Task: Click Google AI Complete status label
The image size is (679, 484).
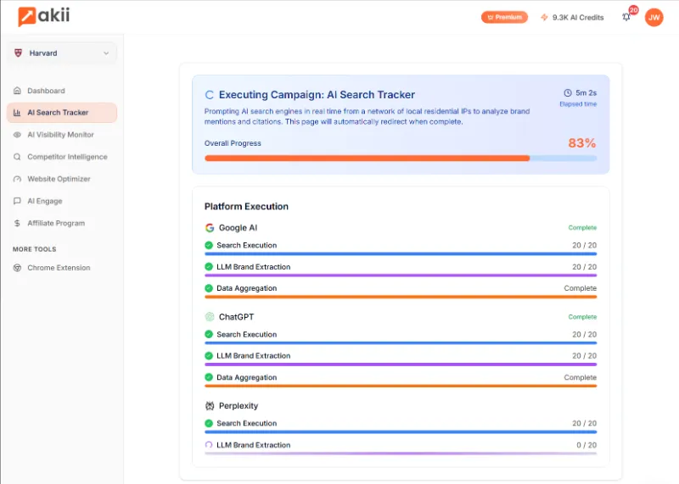Action: [x=582, y=227]
